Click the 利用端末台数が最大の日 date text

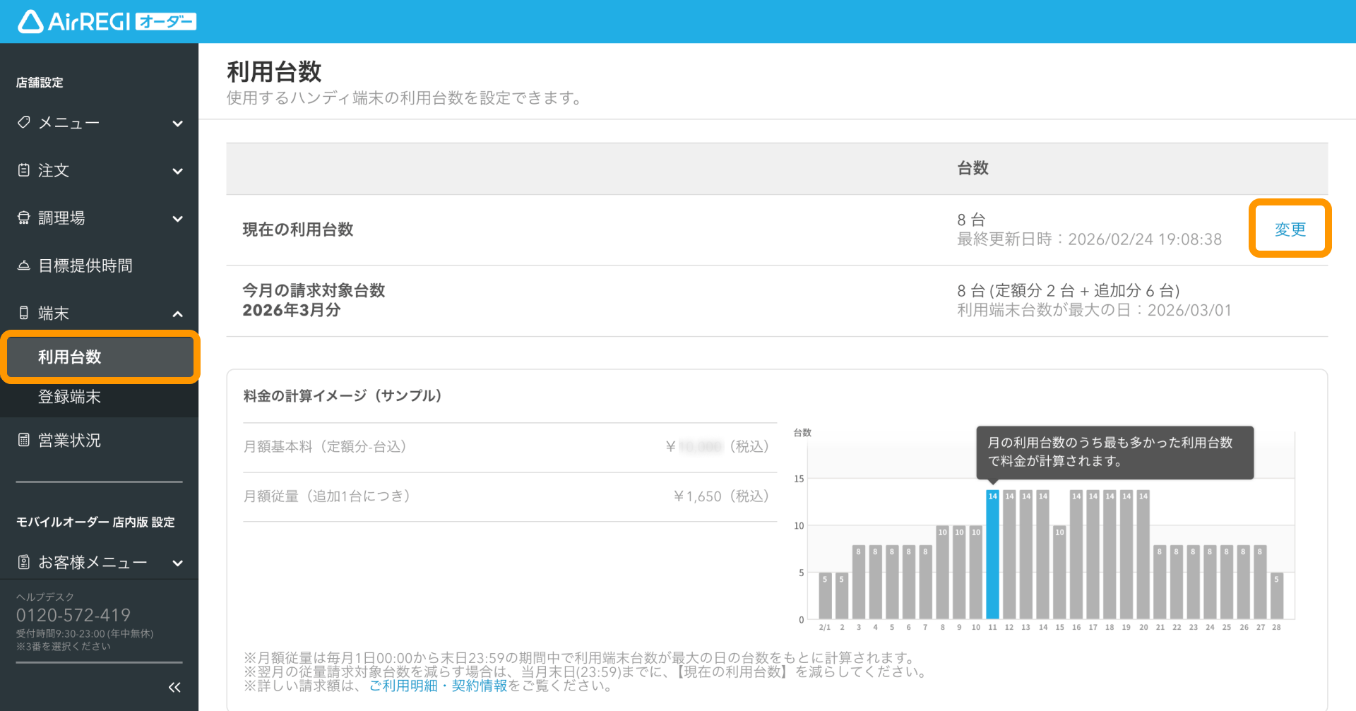(1094, 310)
